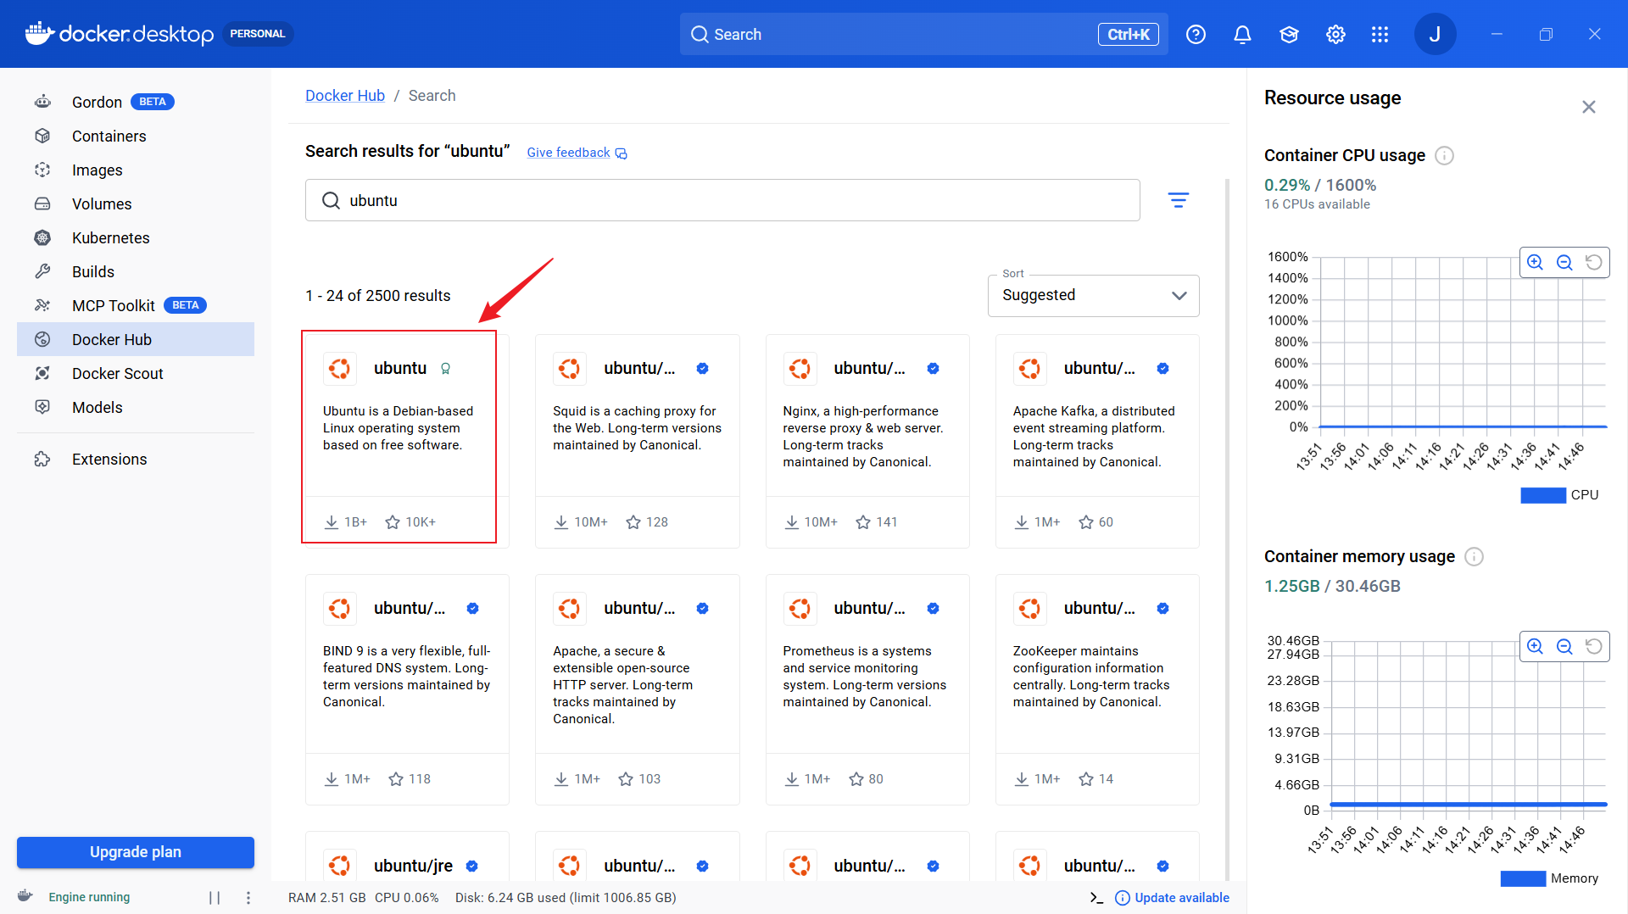
Task: Open the BIND 9 image card
Action: point(407,689)
